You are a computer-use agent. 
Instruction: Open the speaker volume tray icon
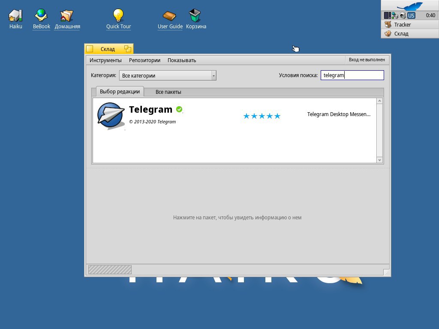403,15
